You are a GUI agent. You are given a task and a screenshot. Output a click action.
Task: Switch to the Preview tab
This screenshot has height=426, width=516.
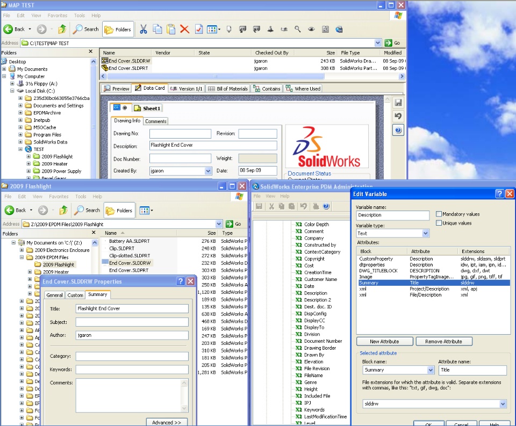pyautogui.click(x=116, y=89)
